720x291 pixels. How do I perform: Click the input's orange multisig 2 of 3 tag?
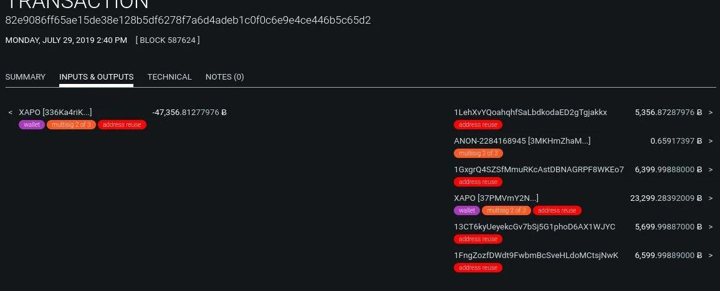71,125
